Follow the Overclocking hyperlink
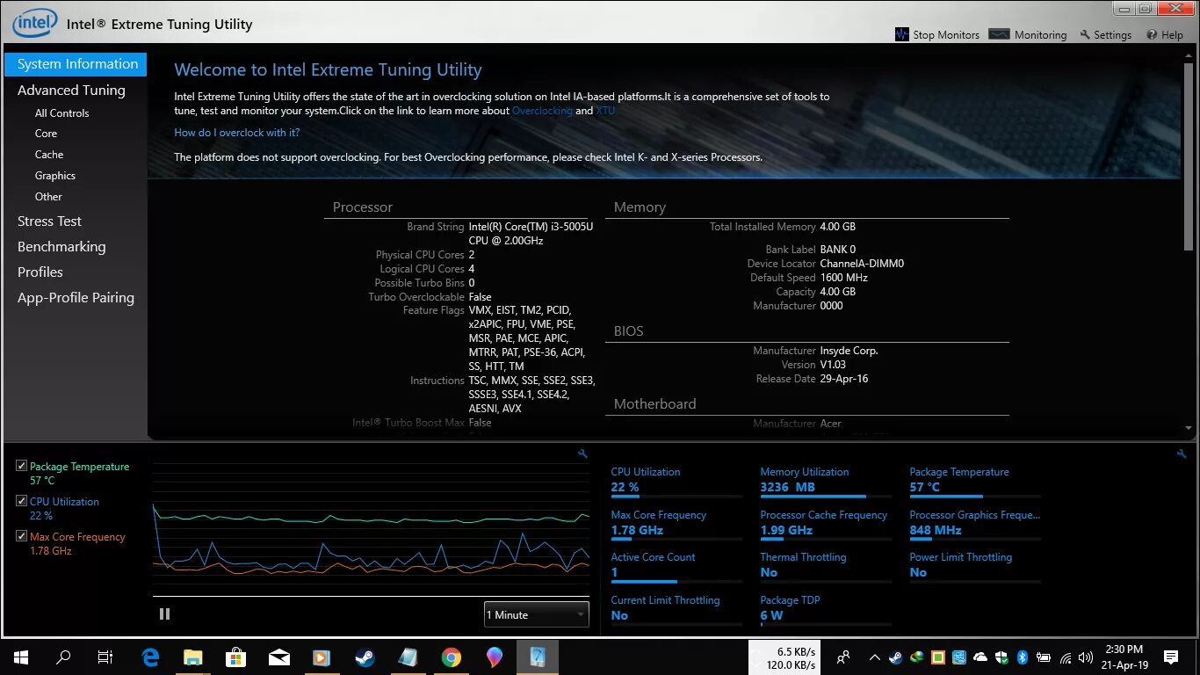 pyautogui.click(x=542, y=111)
